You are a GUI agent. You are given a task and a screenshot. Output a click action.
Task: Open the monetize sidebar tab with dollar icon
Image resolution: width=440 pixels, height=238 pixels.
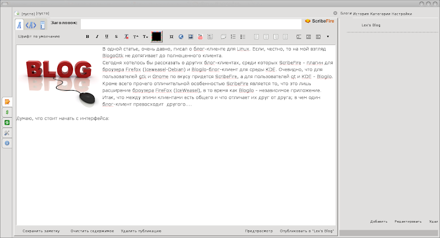tap(7, 112)
